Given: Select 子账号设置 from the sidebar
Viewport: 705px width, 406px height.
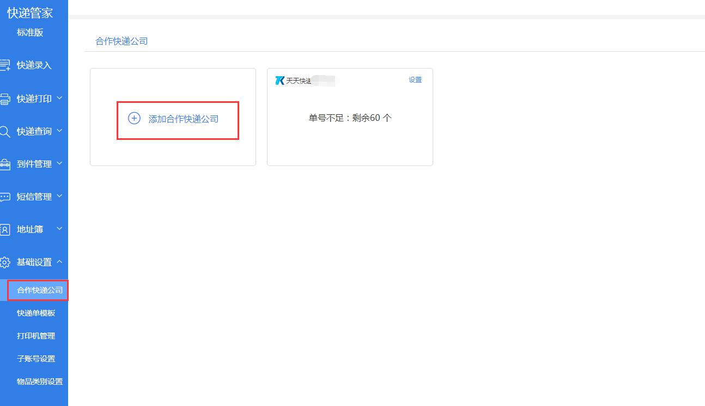Looking at the screenshot, I should click(36, 359).
